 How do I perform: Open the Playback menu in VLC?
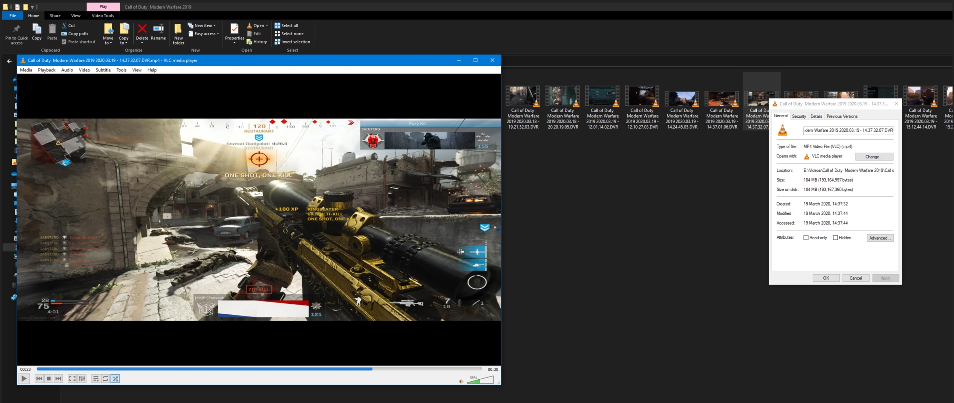click(46, 70)
